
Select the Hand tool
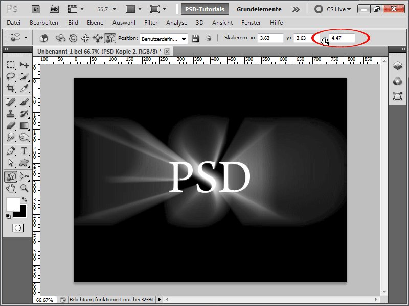(x=10, y=188)
